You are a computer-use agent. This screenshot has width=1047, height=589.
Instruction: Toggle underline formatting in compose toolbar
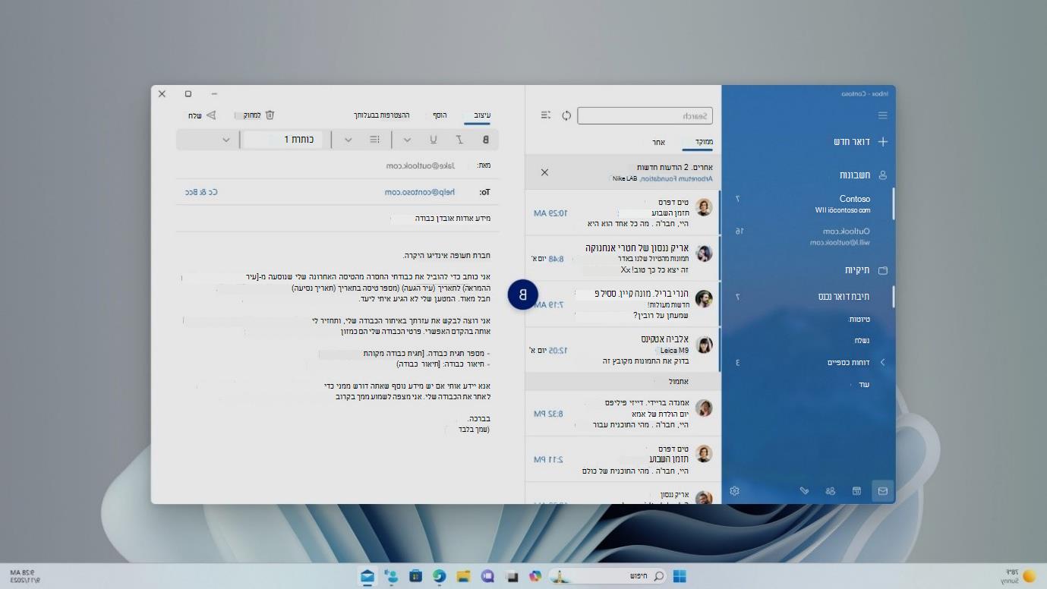tap(434, 140)
